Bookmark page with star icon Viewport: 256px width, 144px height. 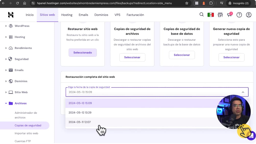pos(187,3)
